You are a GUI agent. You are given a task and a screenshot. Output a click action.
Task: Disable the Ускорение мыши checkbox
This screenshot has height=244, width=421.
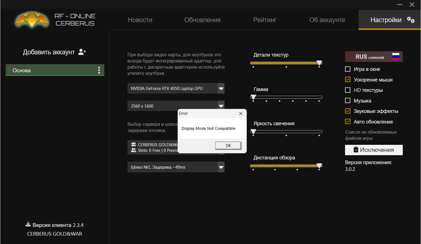pos(348,80)
